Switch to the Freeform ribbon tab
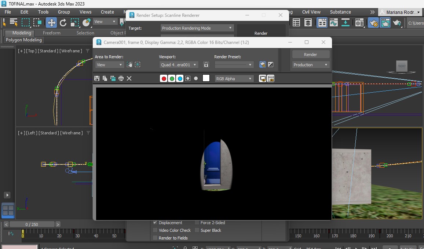Image resolution: width=424 pixels, height=249 pixels. [x=51, y=33]
